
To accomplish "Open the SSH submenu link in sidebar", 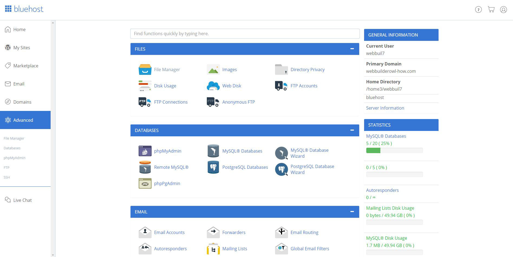I will 7,177.
